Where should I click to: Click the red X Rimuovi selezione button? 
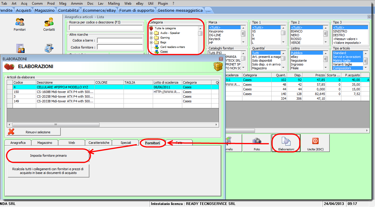34,132
